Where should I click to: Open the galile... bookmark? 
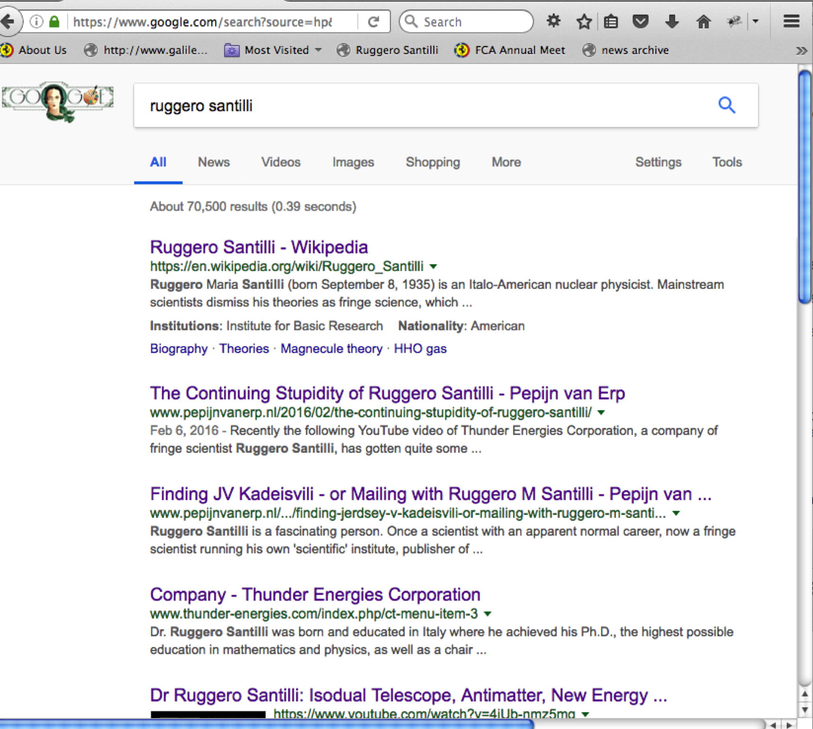146,50
